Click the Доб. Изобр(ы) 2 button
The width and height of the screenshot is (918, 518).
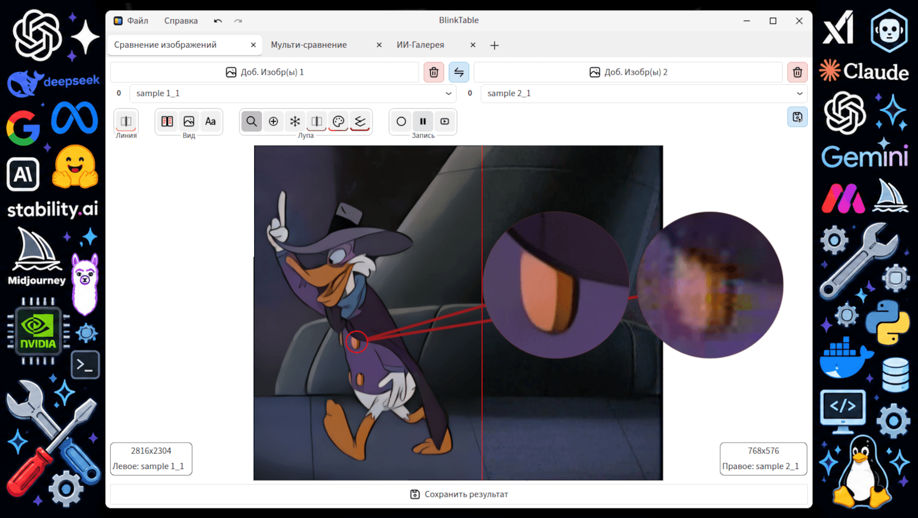click(628, 72)
